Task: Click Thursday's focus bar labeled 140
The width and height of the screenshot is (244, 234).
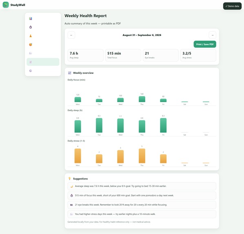Action: [142, 99]
